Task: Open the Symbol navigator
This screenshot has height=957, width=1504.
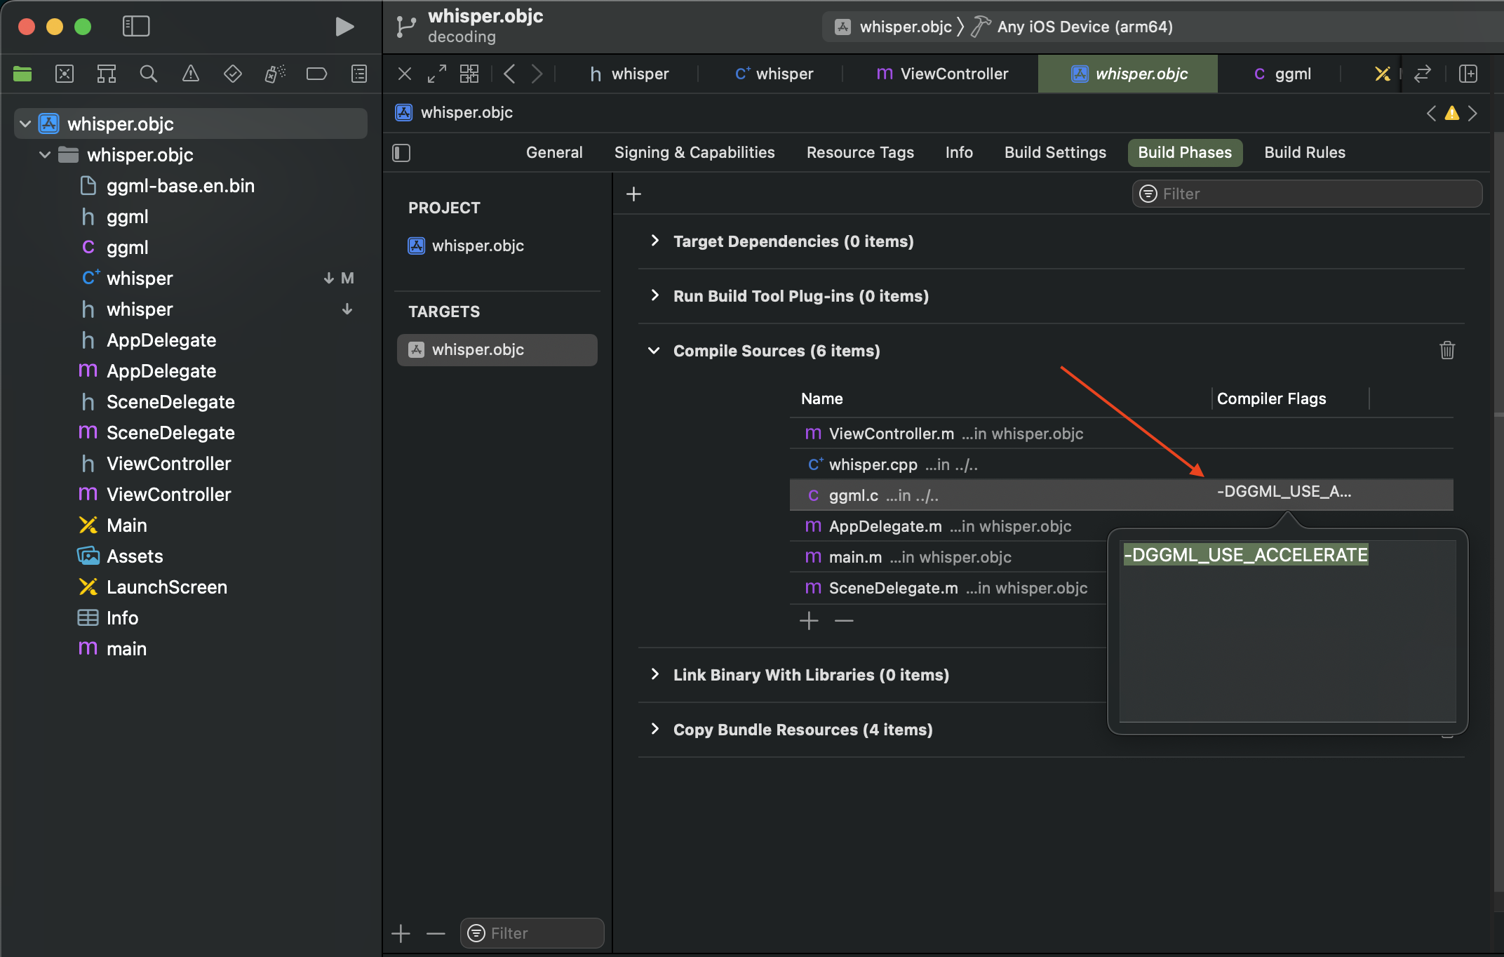Action: click(x=107, y=74)
